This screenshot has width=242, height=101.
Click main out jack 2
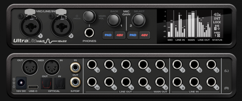coord(160,82)
